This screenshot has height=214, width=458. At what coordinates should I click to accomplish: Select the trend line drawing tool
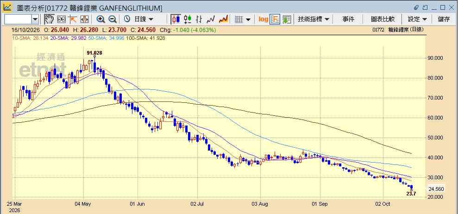tap(72, 19)
